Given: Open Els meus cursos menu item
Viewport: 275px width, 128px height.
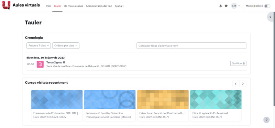Looking at the screenshot, I should [74, 6].
